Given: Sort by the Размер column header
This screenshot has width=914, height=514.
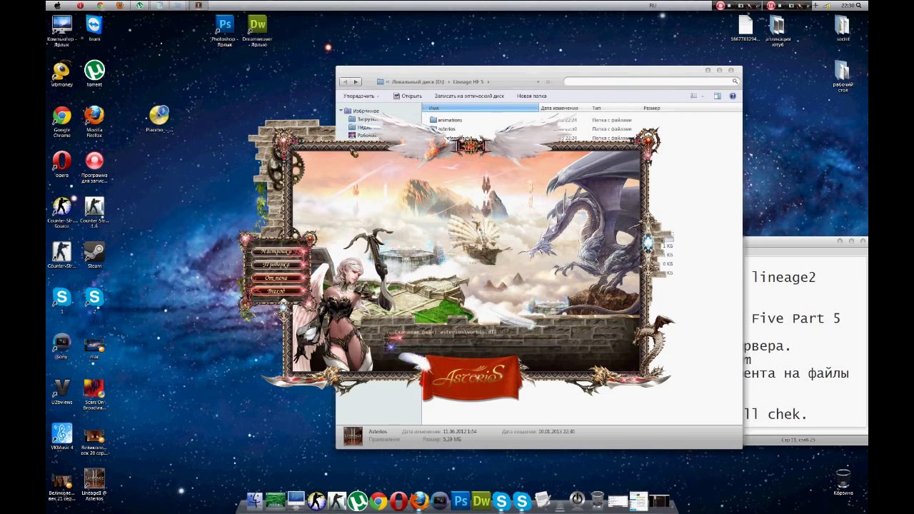Looking at the screenshot, I should tap(652, 108).
